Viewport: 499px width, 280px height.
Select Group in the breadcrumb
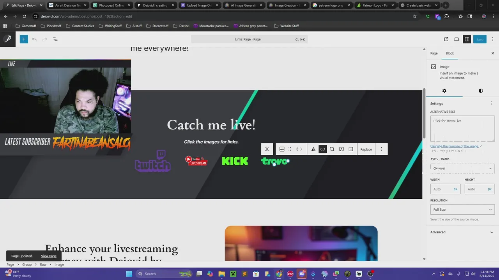coord(27,264)
